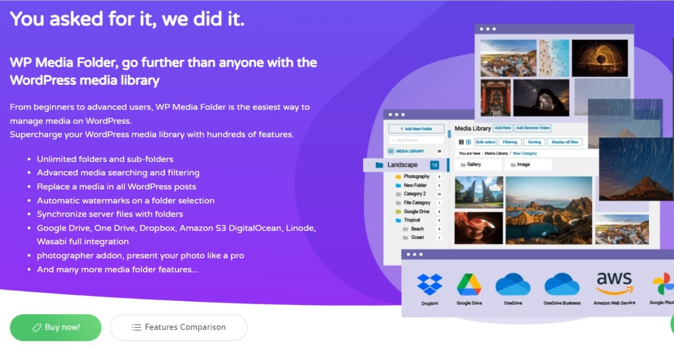Click the Display all files button

(x=565, y=142)
